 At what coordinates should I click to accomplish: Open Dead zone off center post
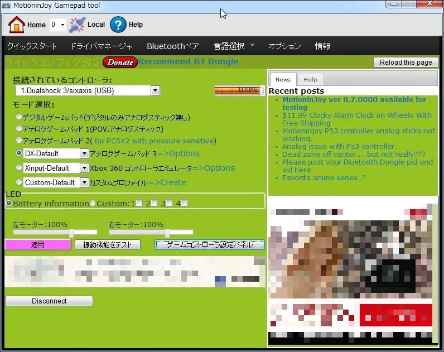[354, 154]
